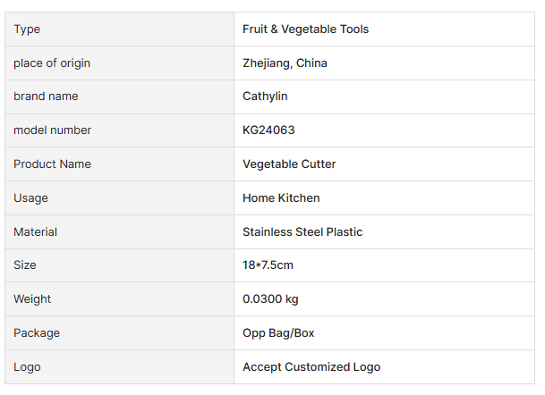The width and height of the screenshot is (545, 395).
Task: Click the 'Logo' label cell
Action: point(27,367)
